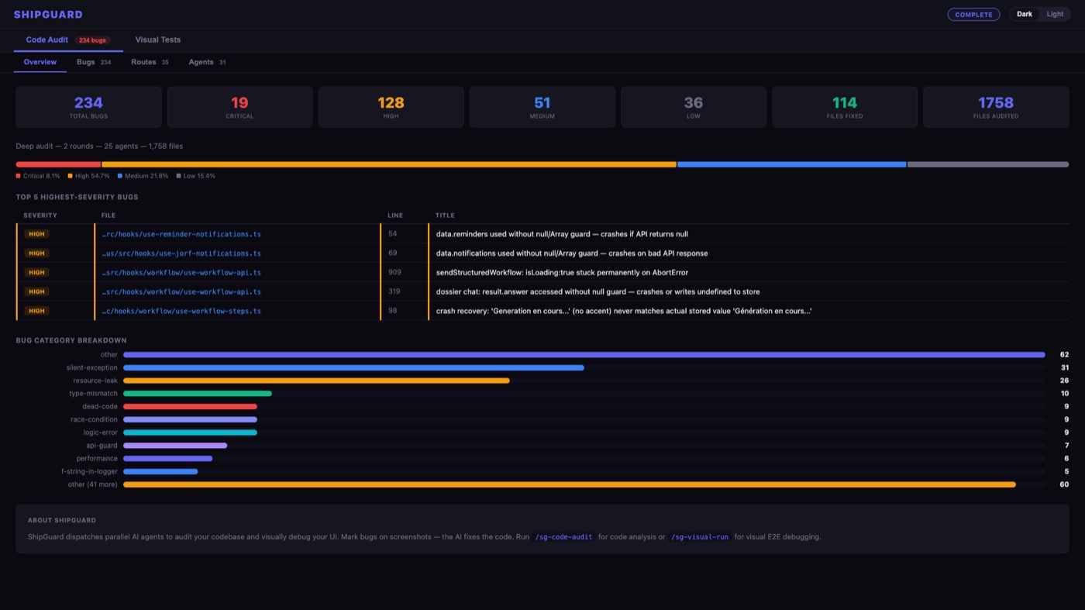This screenshot has height=610, width=1085.
Task: Click the 234 bugs badge
Action: click(92, 40)
